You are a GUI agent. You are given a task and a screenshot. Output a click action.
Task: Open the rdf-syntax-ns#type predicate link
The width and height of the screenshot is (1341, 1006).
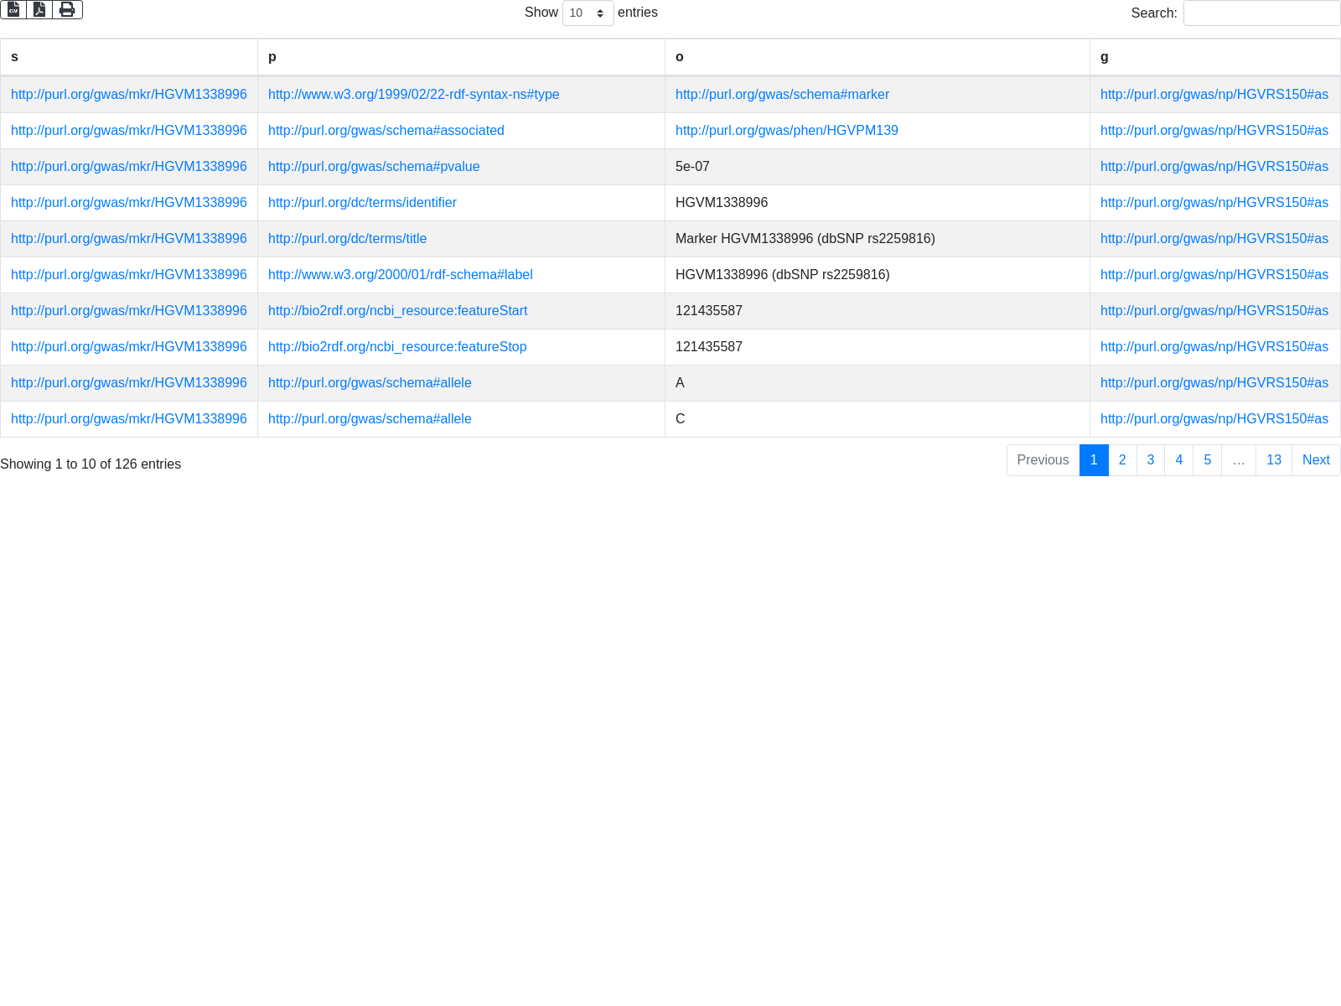coord(413,95)
